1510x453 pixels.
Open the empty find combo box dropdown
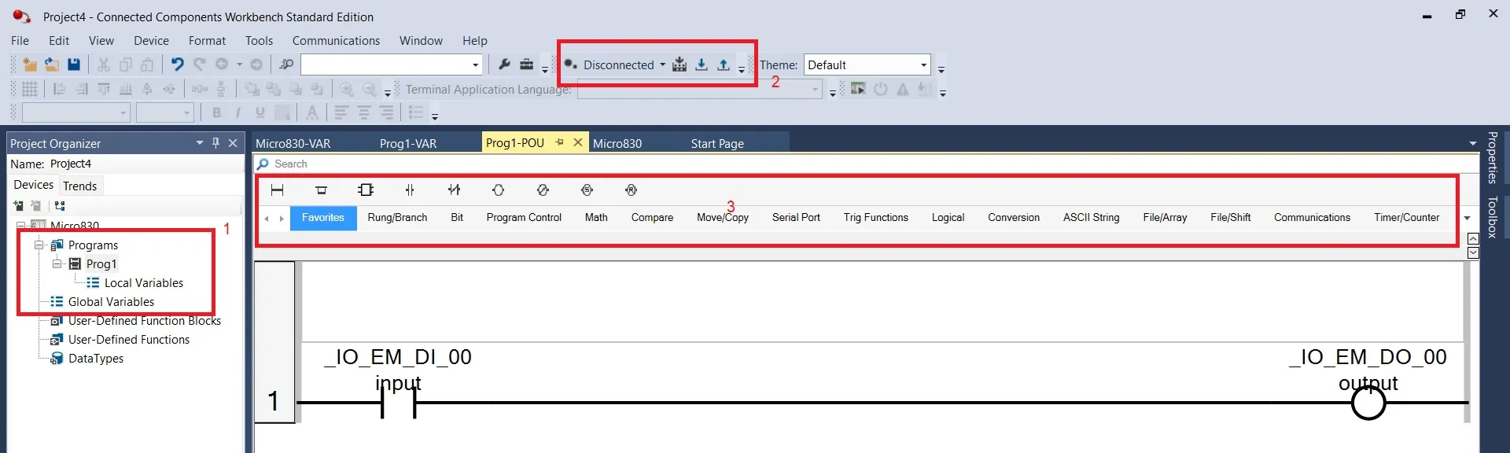[x=475, y=64]
